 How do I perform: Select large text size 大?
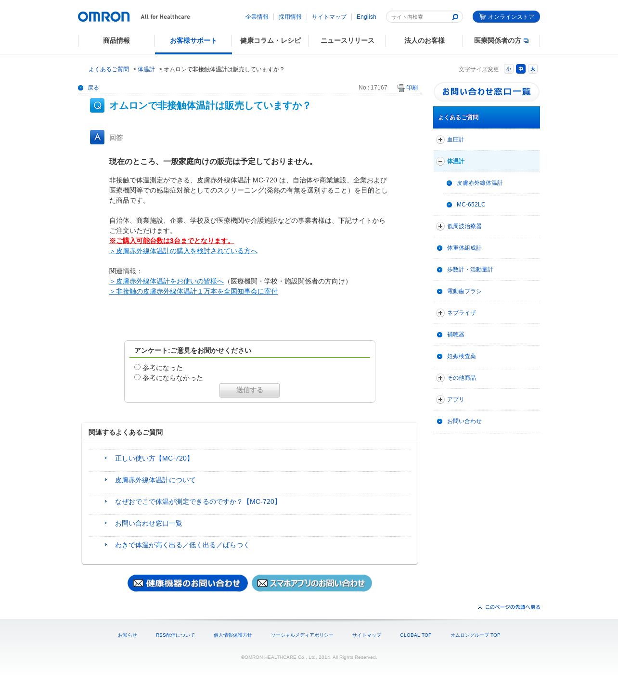click(x=533, y=69)
